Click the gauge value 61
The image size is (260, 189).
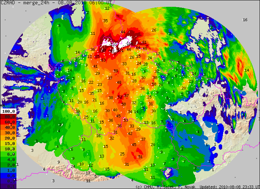(144, 42)
